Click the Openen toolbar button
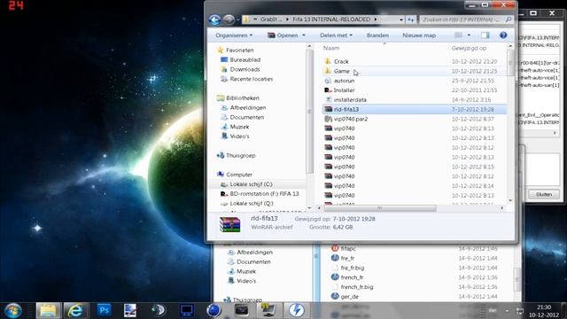 click(x=283, y=35)
